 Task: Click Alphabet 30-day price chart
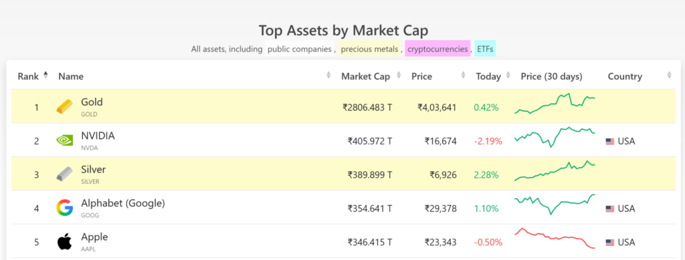point(555,204)
